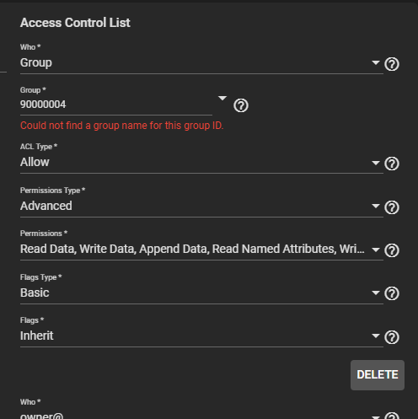Open the second Who dropdown showing owner@
Screen dimensions: 418x419
[x=201, y=416]
